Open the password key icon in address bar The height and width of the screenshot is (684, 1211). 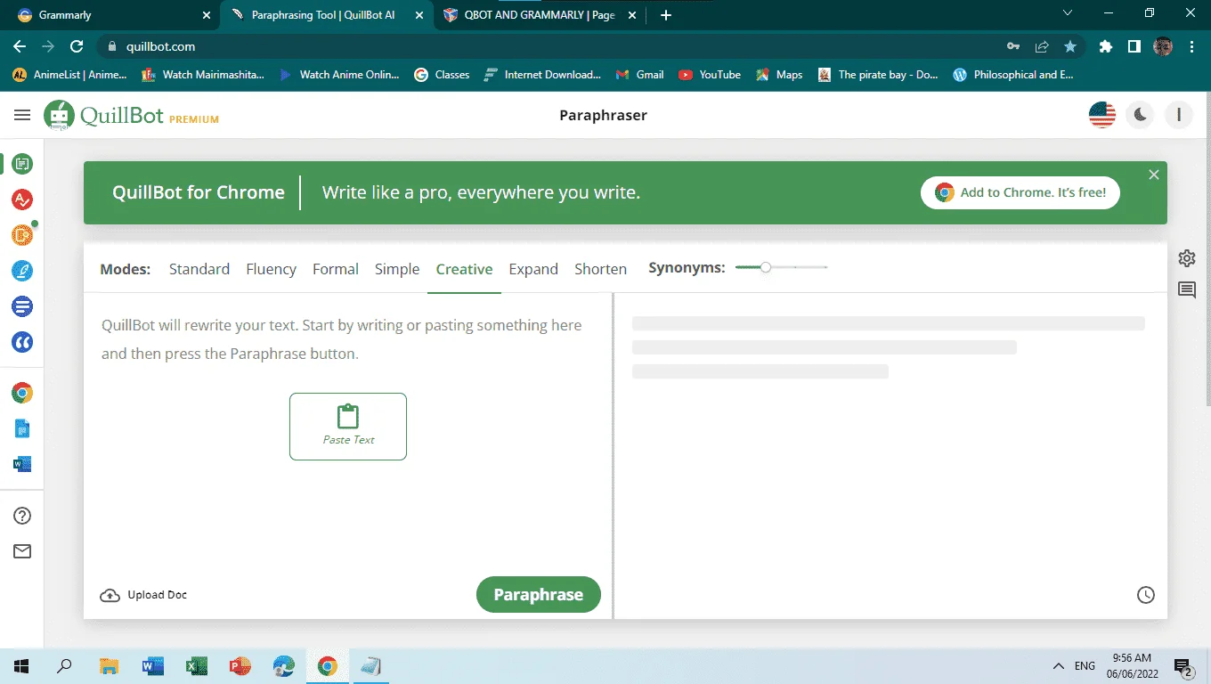pos(1013,46)
